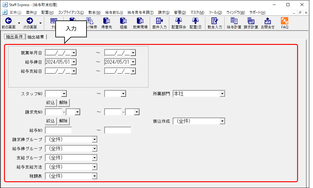This screenshot has height=188, width=313.
Task: Click 給与NO start input field
Action: tap(58, 130)
